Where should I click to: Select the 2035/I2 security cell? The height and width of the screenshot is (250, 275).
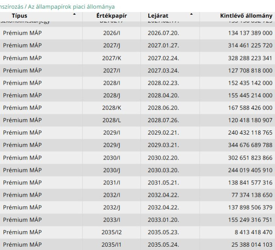pyautogui.click(x=112, y=232)
